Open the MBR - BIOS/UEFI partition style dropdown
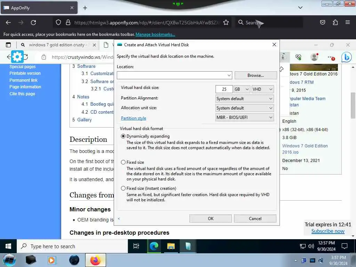 244,118
